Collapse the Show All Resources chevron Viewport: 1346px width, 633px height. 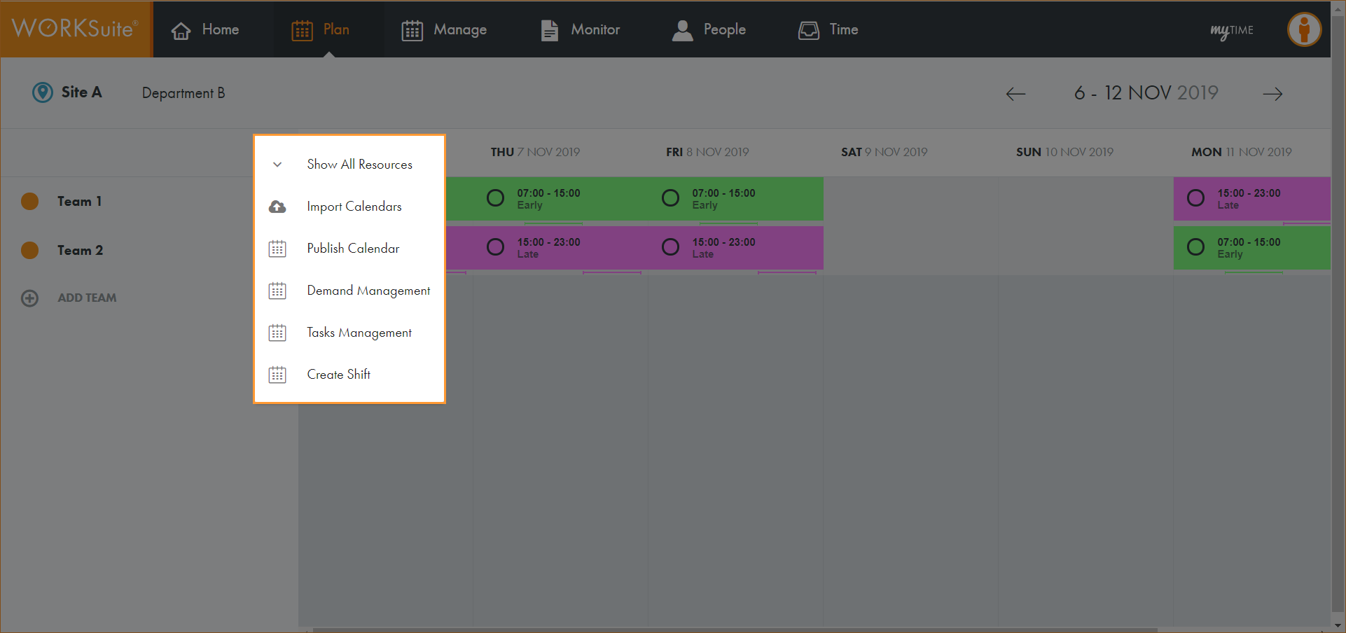(277, 165)
